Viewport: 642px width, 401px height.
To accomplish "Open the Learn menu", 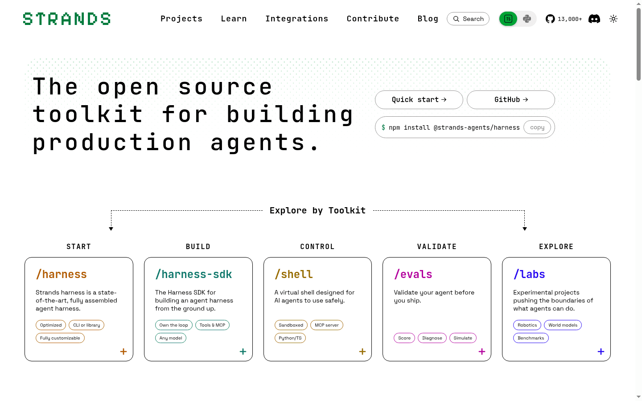I will 234,19.
